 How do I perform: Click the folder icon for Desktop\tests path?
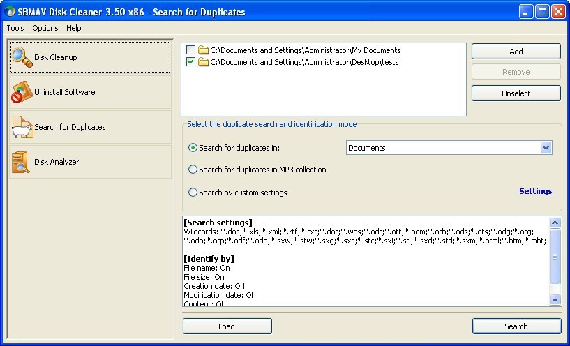click(204, 62)
